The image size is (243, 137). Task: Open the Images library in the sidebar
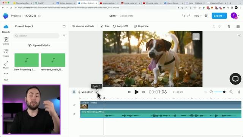(6, 53)
